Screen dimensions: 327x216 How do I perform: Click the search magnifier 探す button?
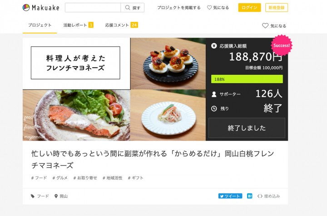(133, 8)
